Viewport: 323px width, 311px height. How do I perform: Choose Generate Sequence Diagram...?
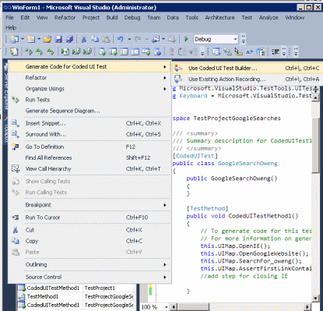[90, 111]
